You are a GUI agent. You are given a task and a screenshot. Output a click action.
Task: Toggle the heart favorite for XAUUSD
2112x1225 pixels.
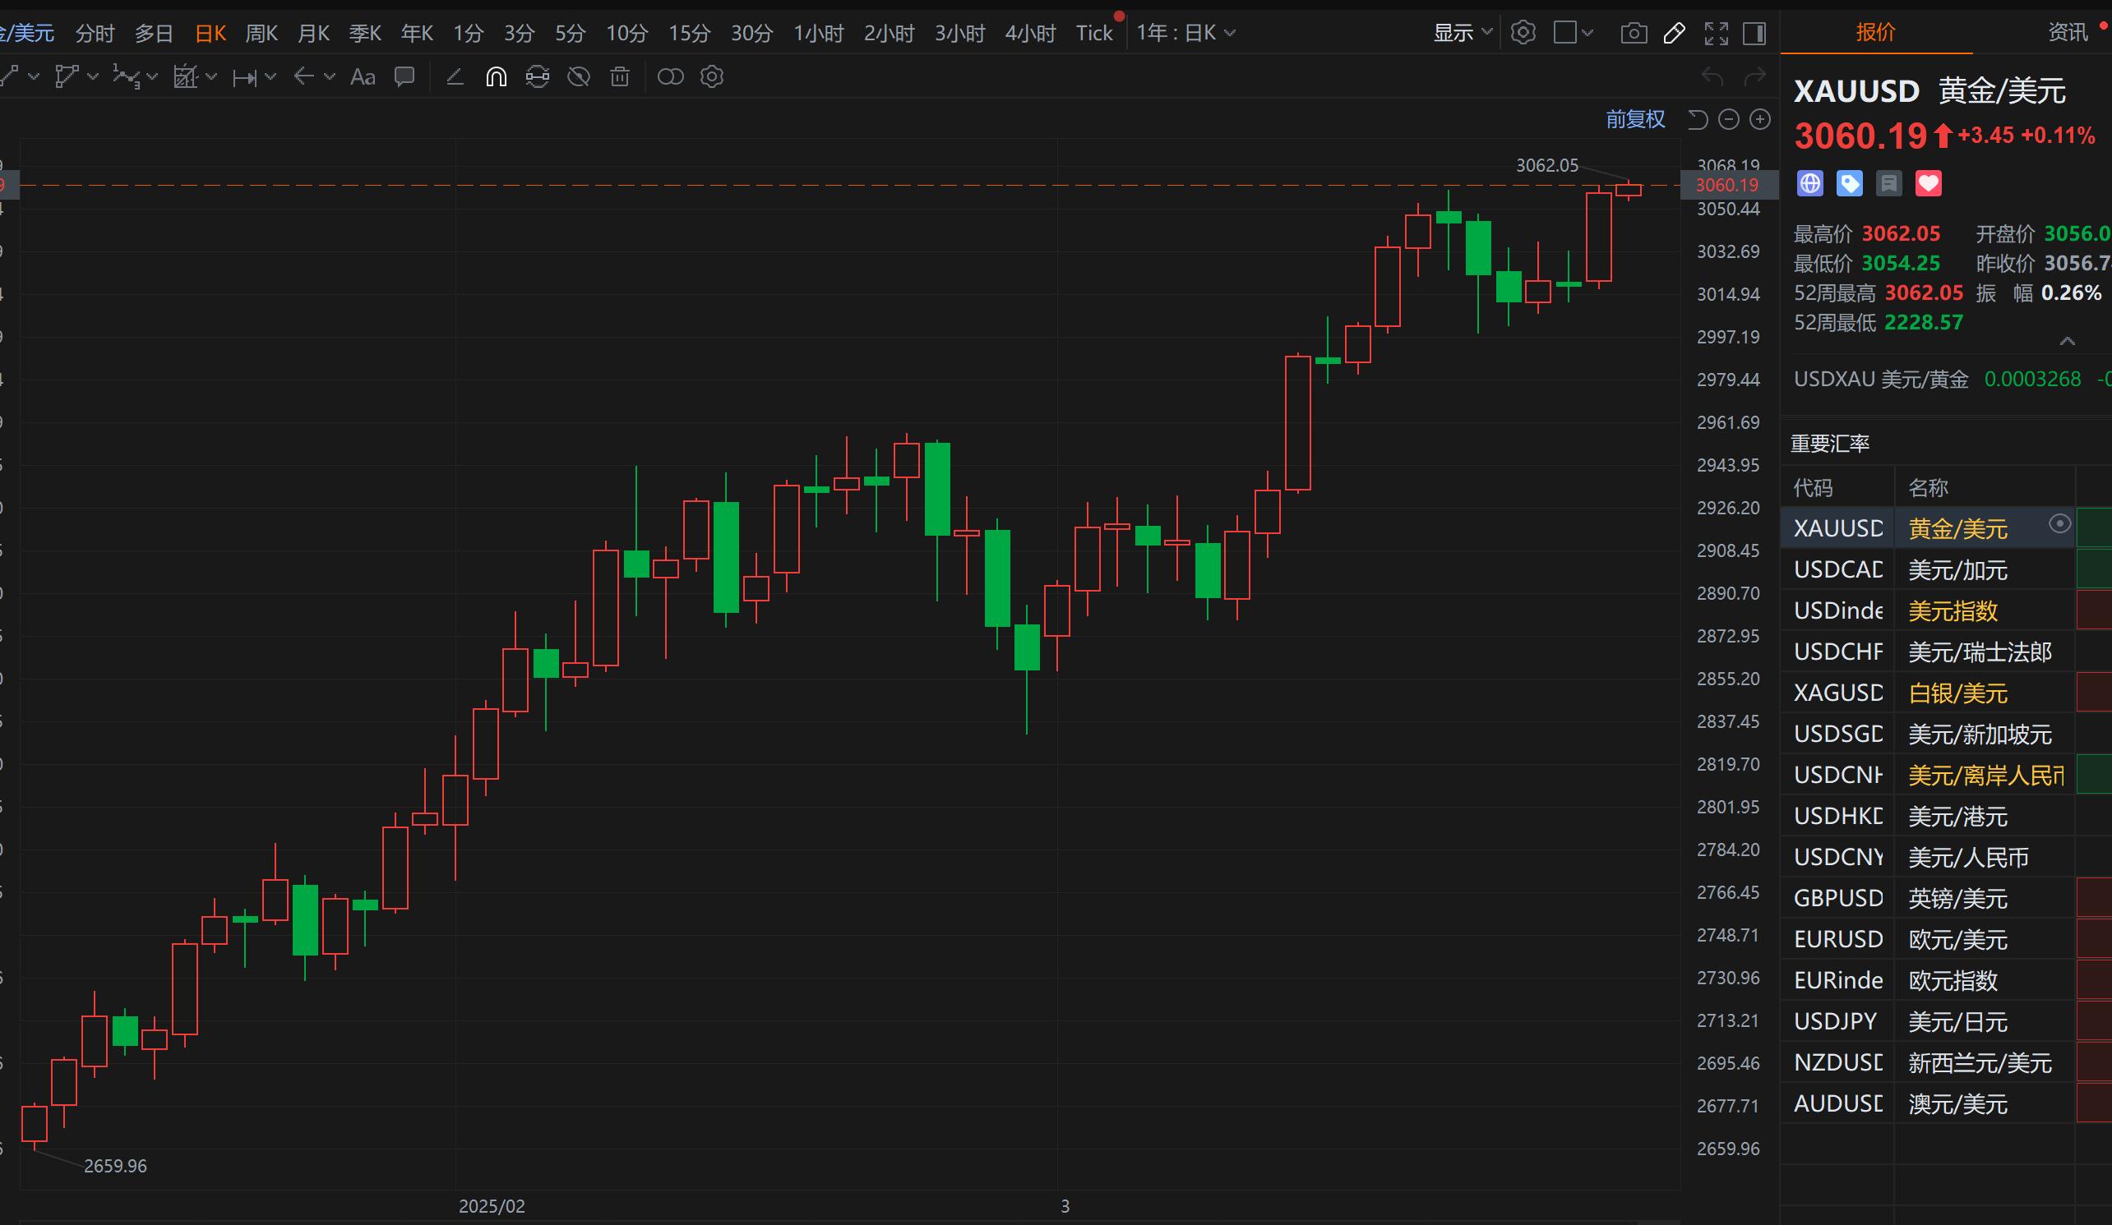point(1928,183)
